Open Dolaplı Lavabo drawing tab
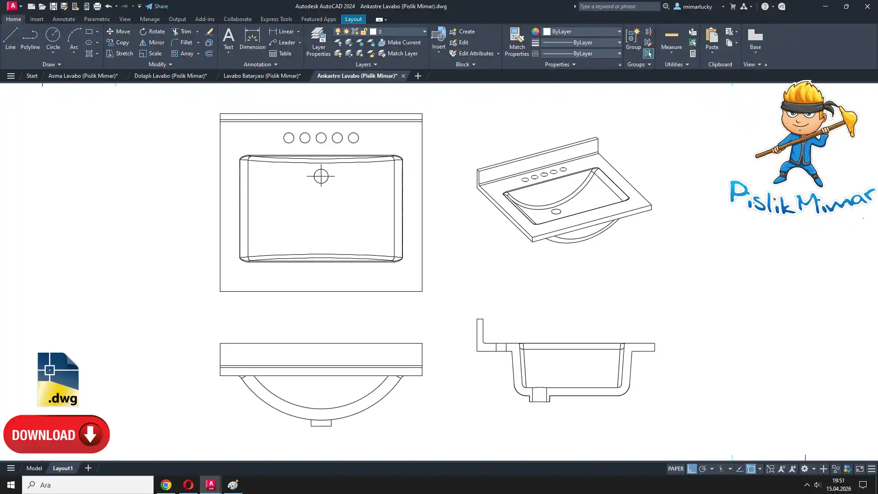 [170, 76]
